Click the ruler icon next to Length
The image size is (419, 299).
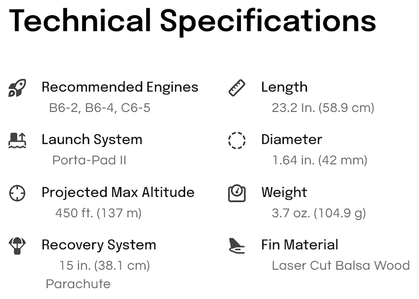237,88
